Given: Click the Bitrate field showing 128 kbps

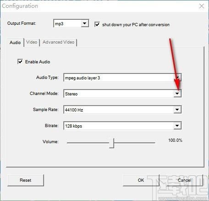Looking at the screenshot, I should pos(122,126).
